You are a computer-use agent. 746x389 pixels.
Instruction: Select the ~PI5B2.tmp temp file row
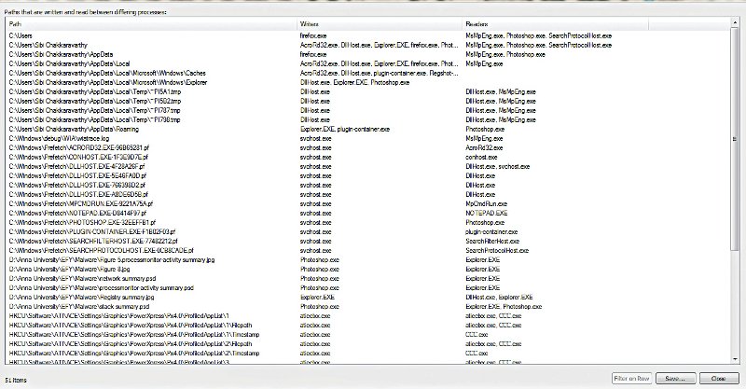(x=367, y=101)
